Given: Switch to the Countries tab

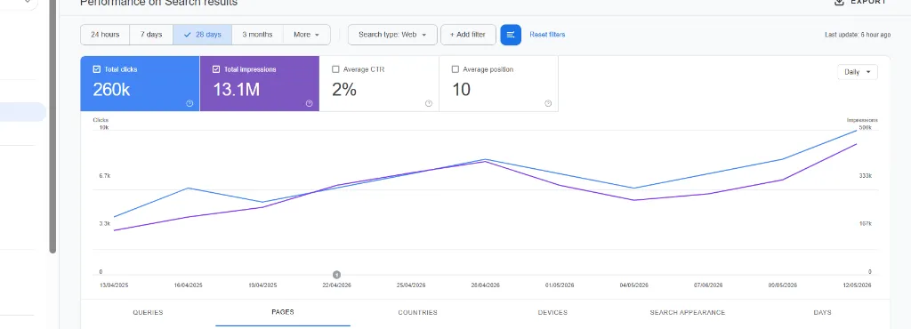Looking at the screenshot, I should click(418, 313).
